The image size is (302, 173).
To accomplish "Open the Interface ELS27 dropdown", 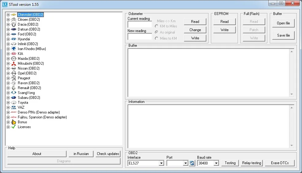I will (161, 163).
